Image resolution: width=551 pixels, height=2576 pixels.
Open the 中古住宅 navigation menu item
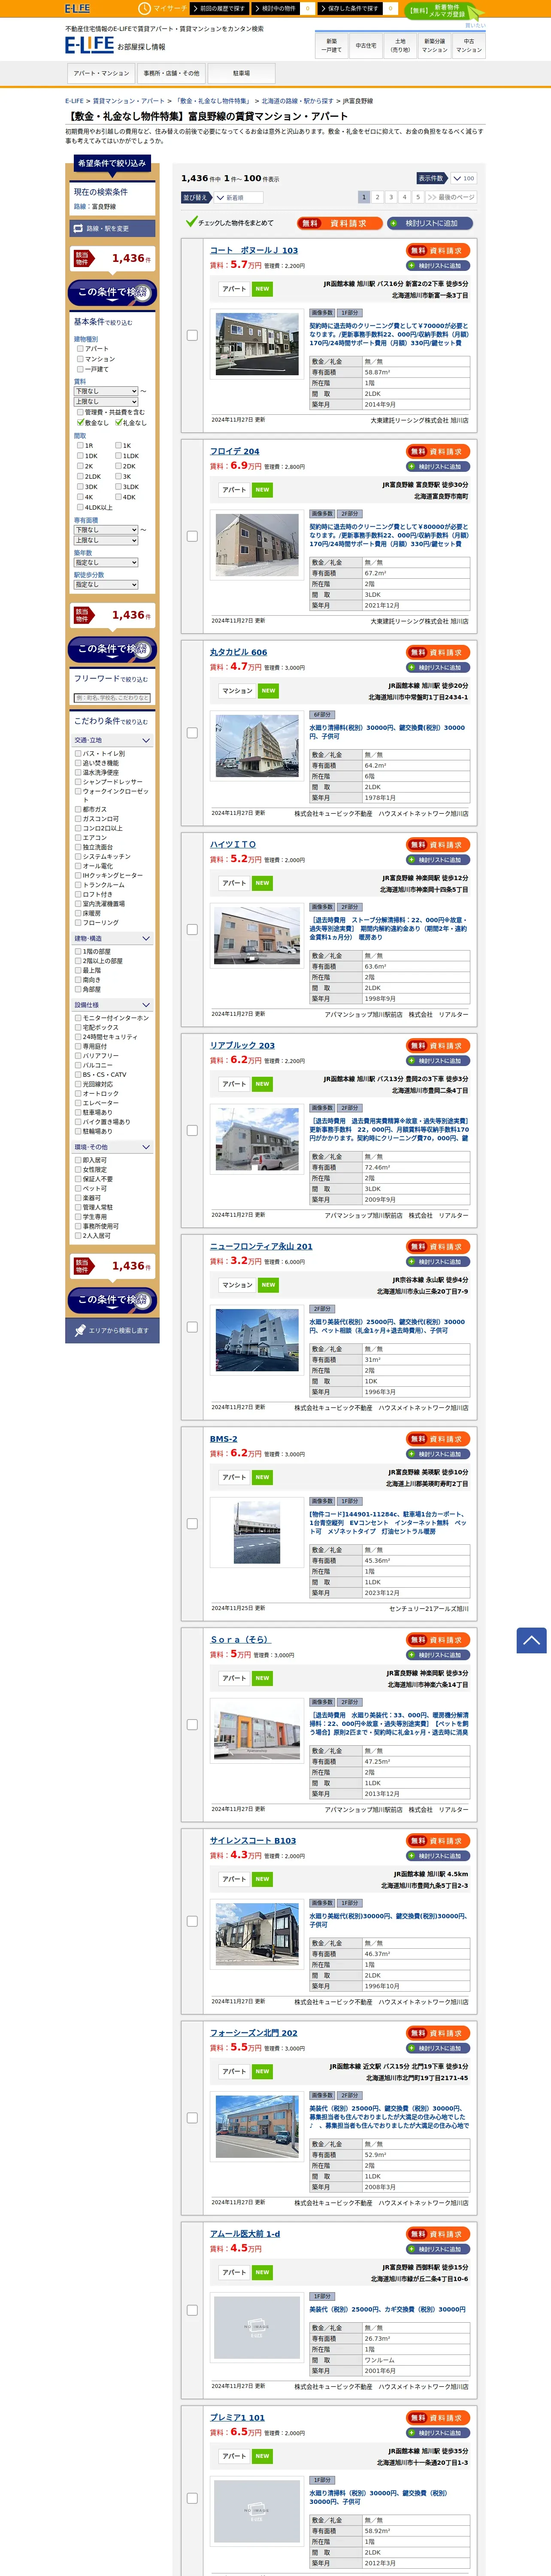point(366,46)
